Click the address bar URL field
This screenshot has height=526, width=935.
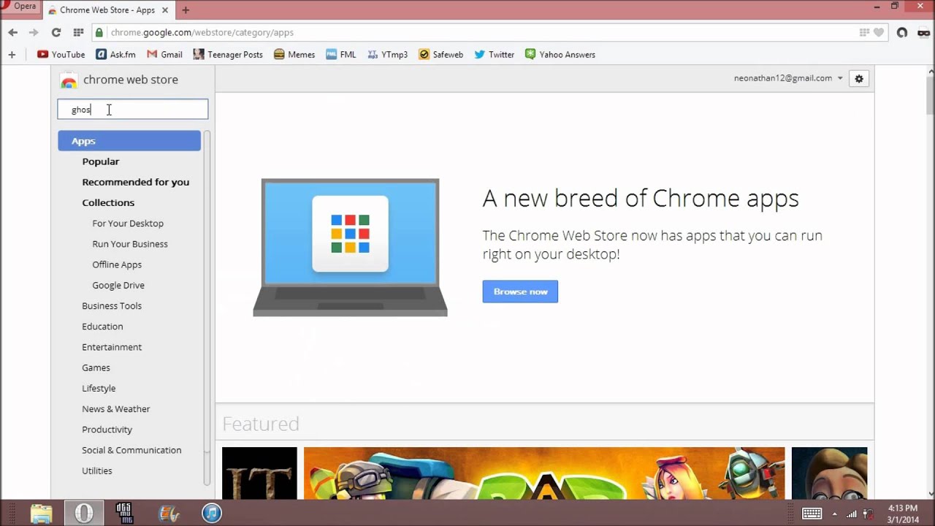point(482,32)
